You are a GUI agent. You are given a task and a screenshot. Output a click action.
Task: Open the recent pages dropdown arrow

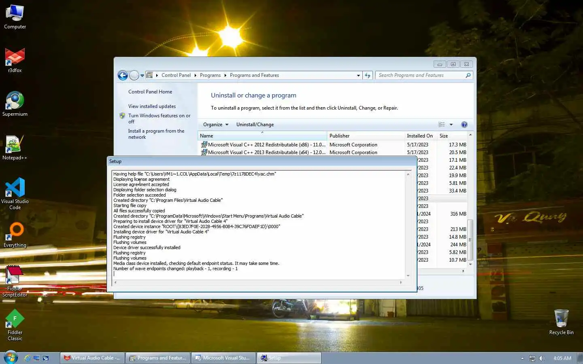pos(142,76)
